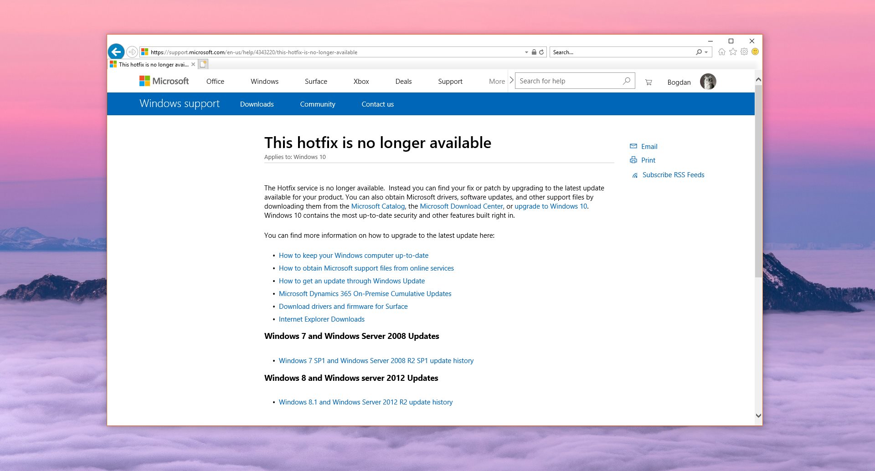Image resolution: width=875 pixels, height=471 pixels.
Task: Open the Tools gear icon
Action: point(744,52)
